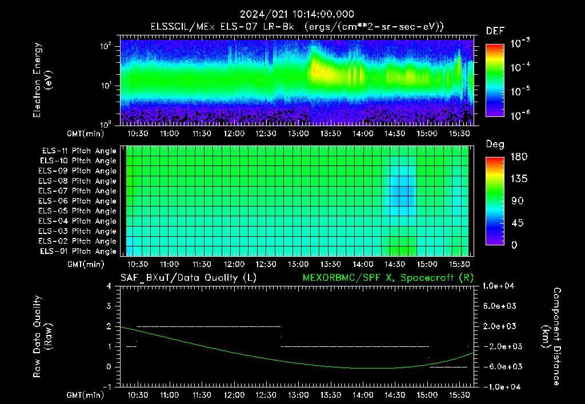Screen dimensions: 585x404
Task: Click the 12:00 tick under the pitch angle panel
Action: tap(234, 264)
